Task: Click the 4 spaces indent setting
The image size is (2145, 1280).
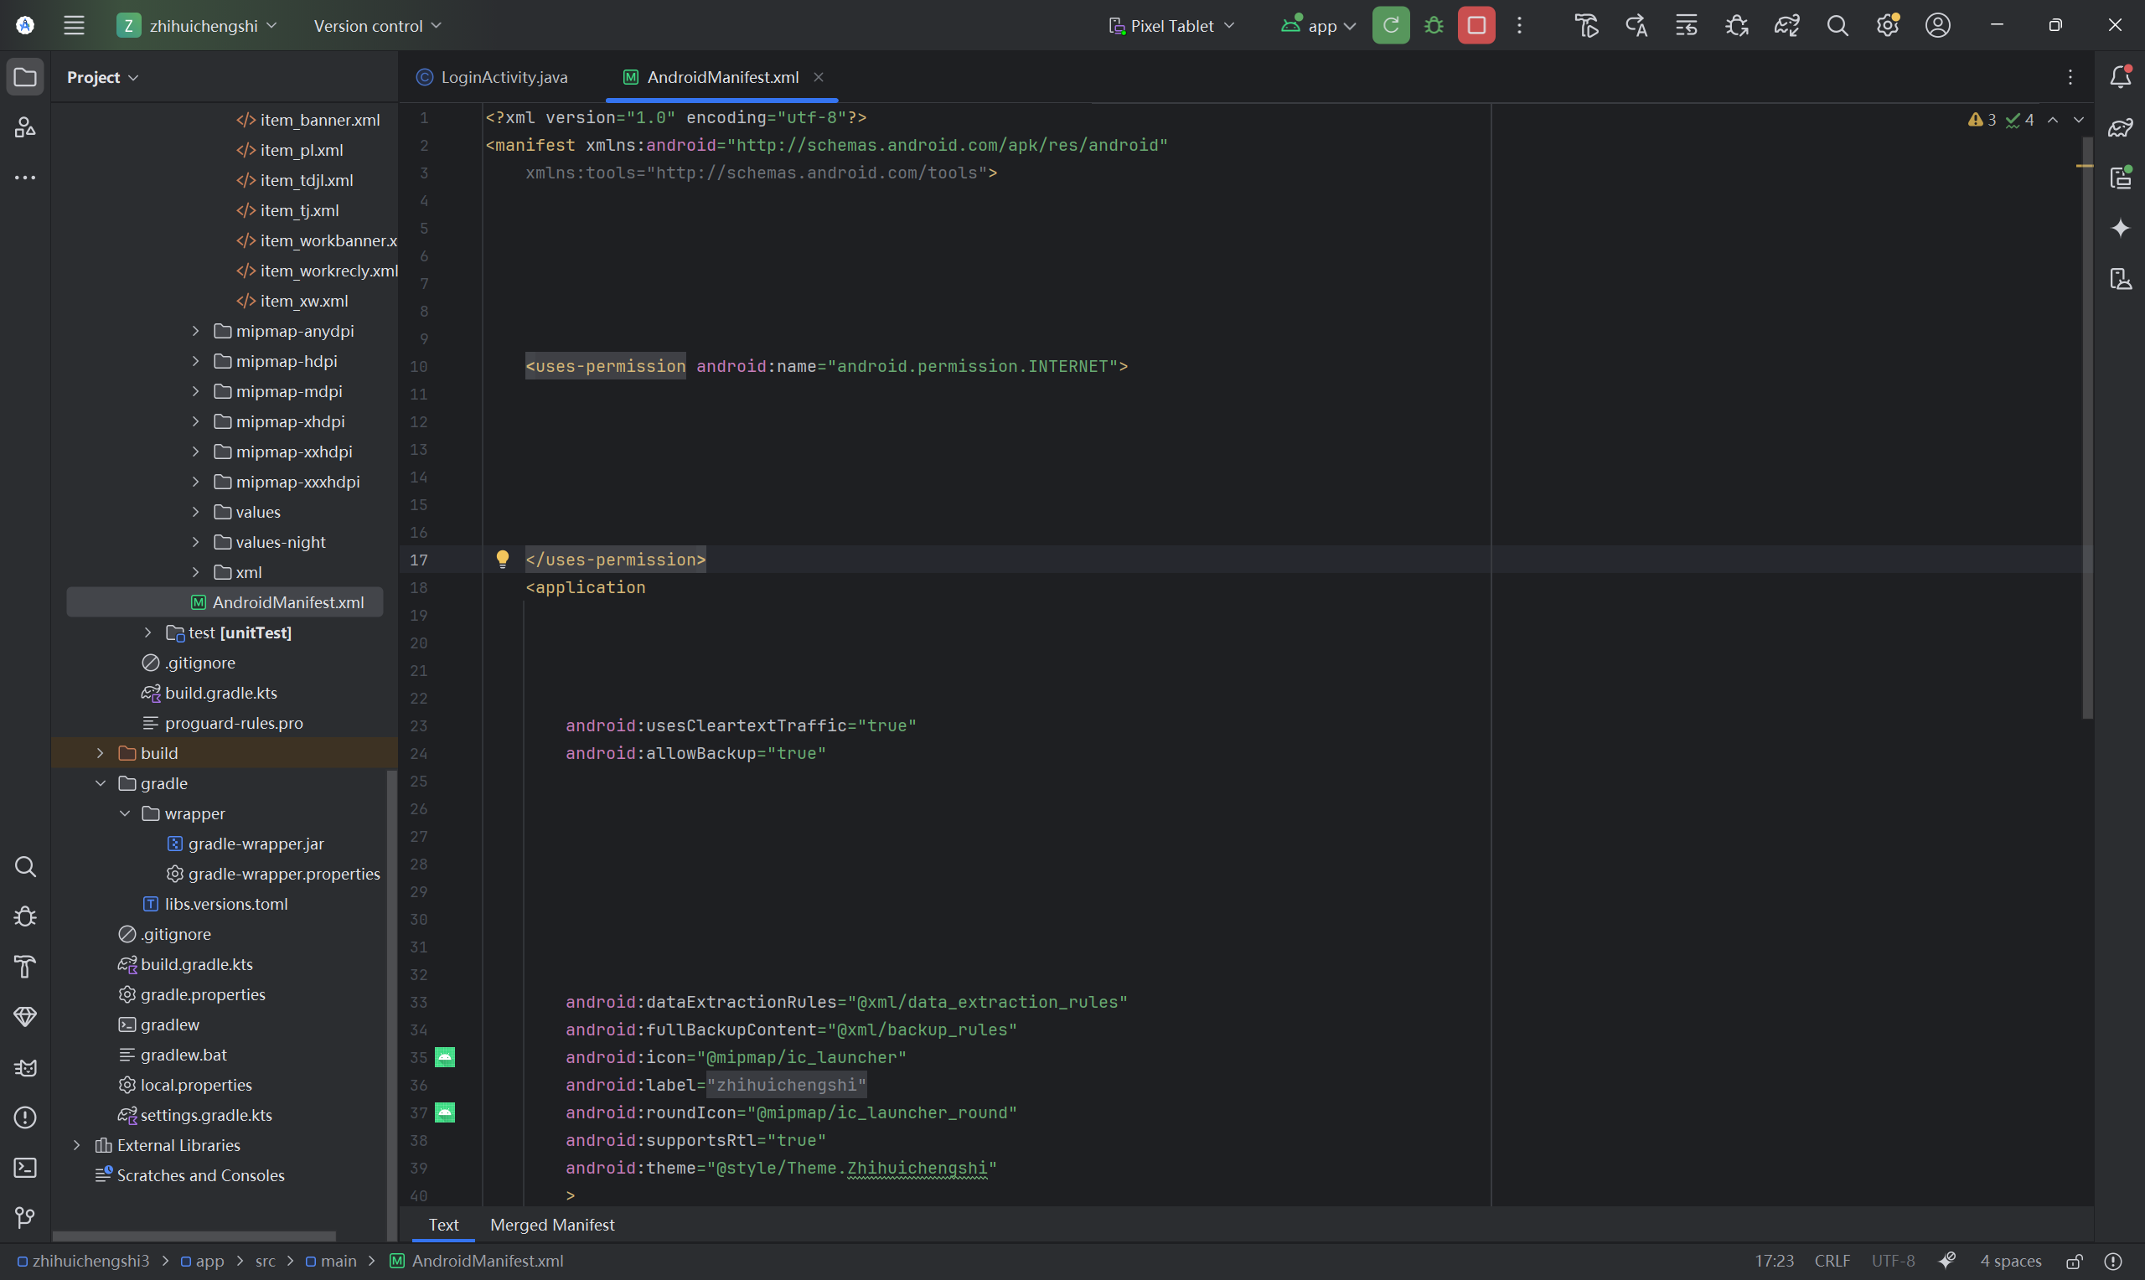Action: click(2009, 1261)
